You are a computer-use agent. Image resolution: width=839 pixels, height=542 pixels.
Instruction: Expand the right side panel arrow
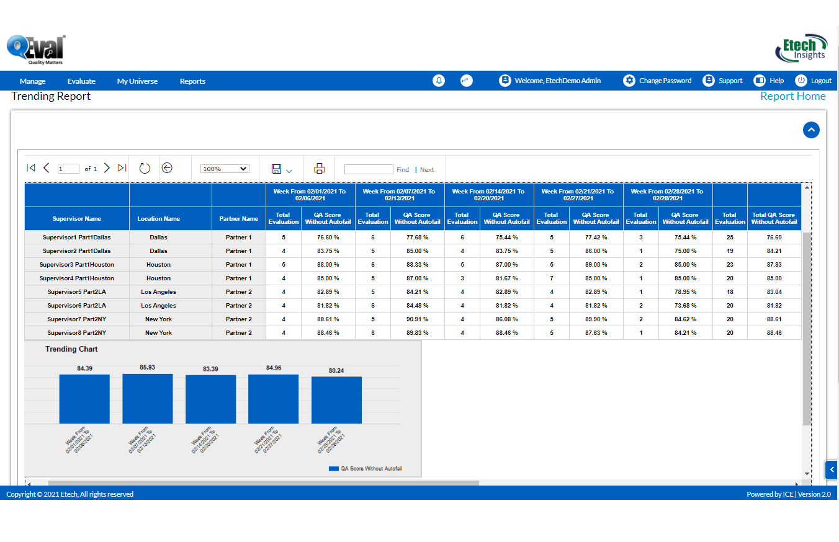coord(832,470)
